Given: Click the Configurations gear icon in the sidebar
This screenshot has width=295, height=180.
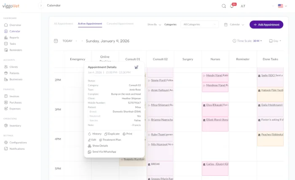Looking at the screenshot, I should (x=6, y=143).
